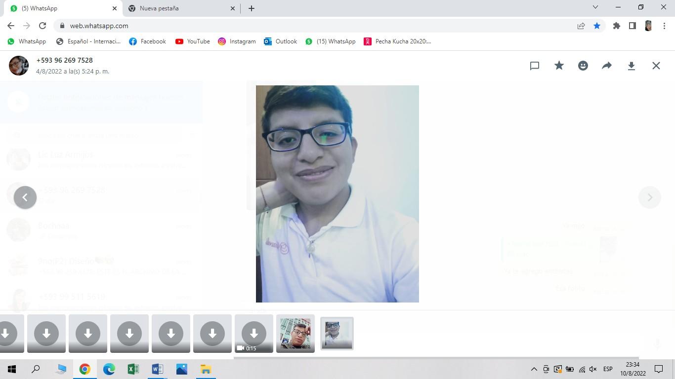This screenshot has height=379, width=675.
Task: Open the Windows notification center
Action: pyautogui.click(x=659, y=369)
